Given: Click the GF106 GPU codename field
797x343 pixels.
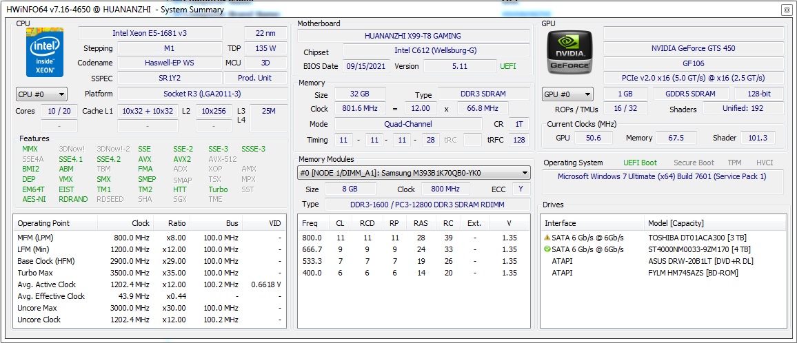Looking at the screenshot, I should [694, 63].
